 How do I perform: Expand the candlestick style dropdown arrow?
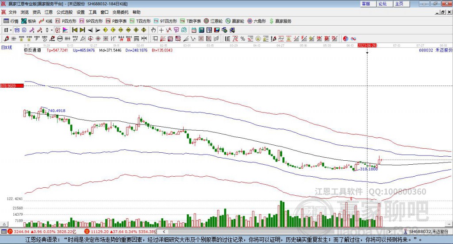51,30
